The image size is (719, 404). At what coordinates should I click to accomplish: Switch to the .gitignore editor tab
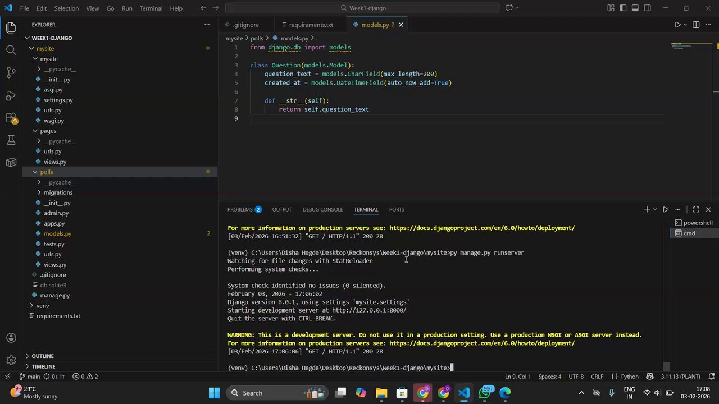(x=245, y=25)
